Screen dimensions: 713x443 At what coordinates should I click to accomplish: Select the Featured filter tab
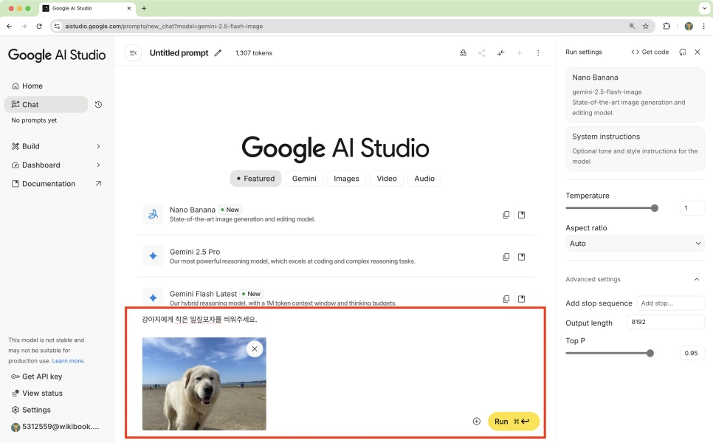(x=255, y=179)
